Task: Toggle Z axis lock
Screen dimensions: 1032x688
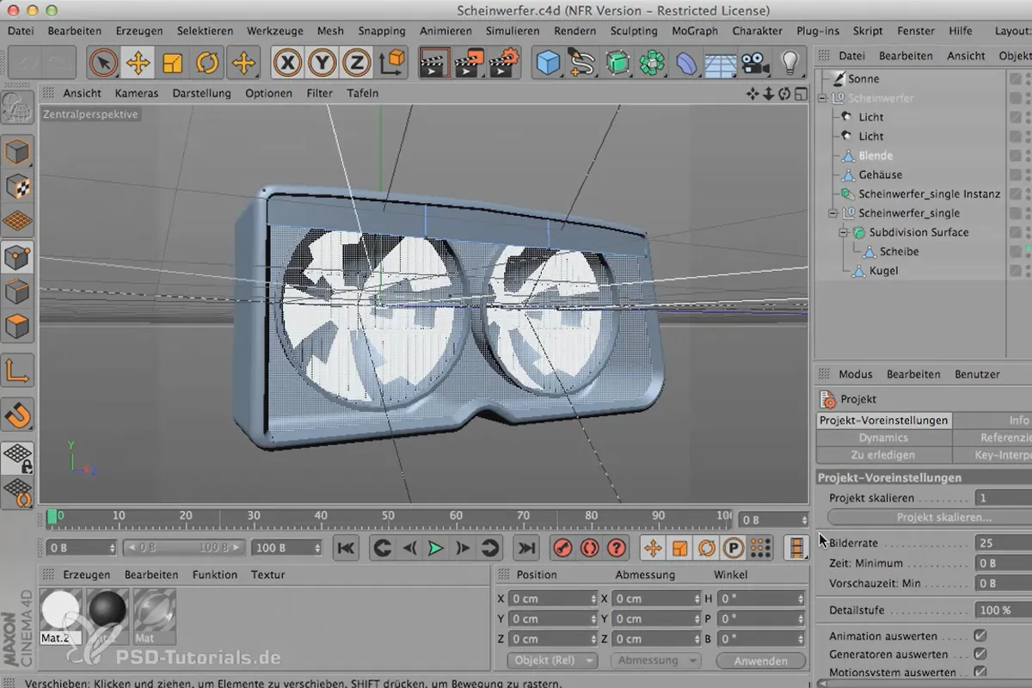Action: (x=355, y=63)
